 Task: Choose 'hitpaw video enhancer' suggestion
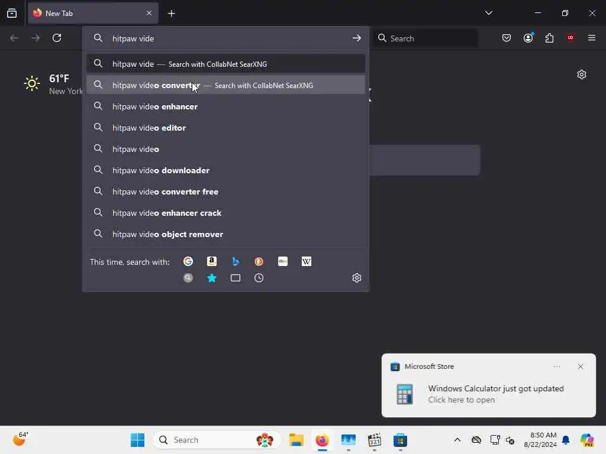pyautogui.click(x=225, y=106)
